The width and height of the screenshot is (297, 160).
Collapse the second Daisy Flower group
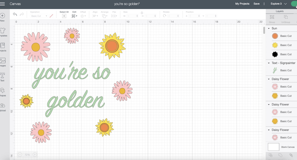(269, 104)
